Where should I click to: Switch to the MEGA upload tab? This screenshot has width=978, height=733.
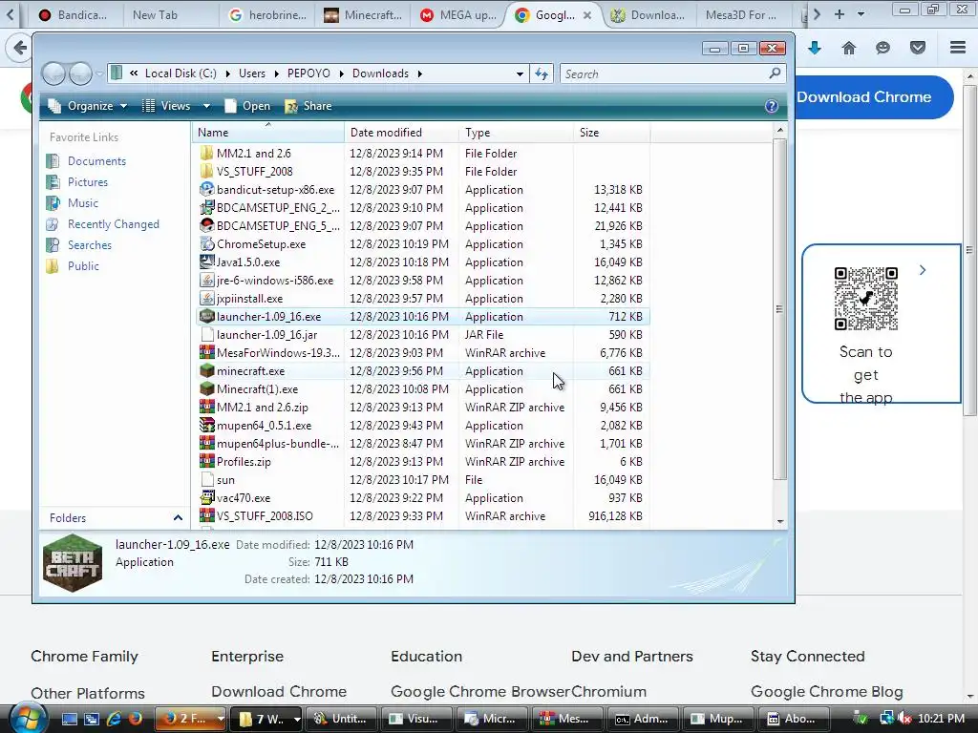pyautogui.click(x=459, y=15)
